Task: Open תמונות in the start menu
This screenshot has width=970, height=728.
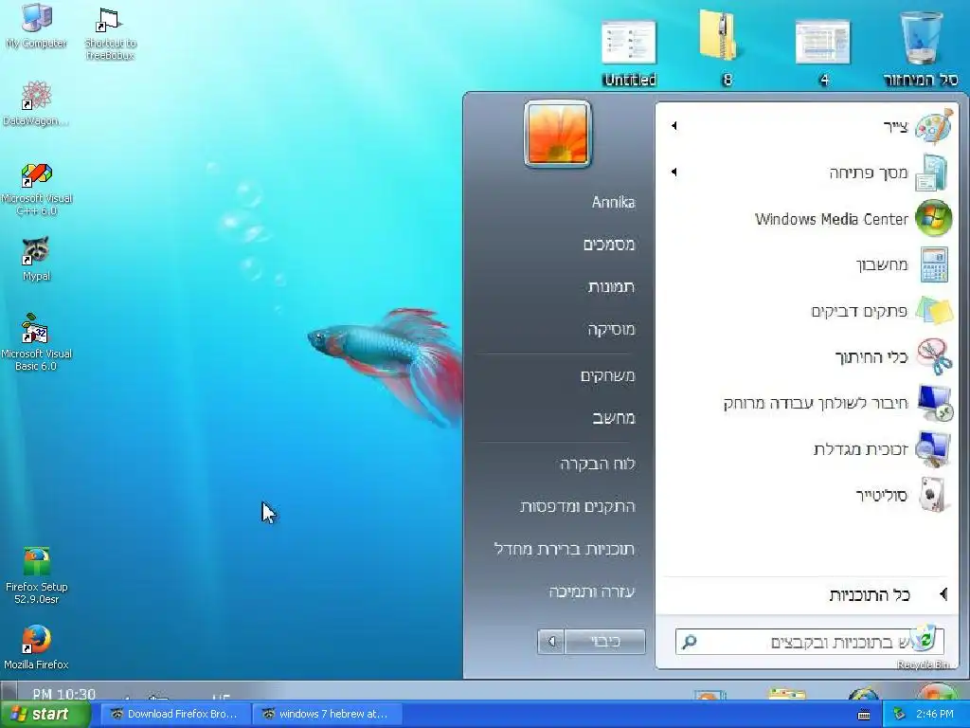Action: 611,286
